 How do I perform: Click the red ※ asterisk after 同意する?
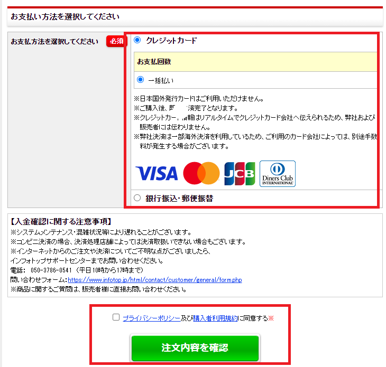click(x=271, y=318)
